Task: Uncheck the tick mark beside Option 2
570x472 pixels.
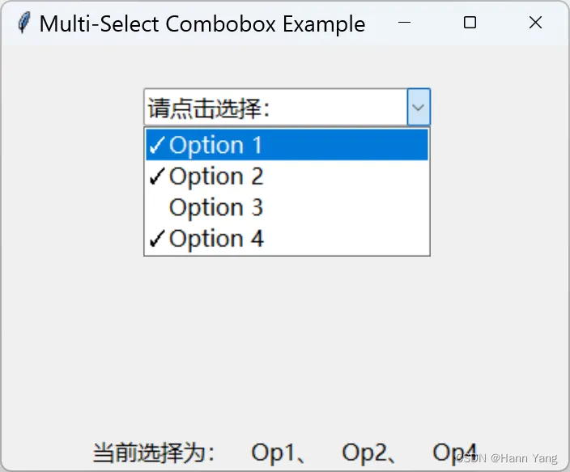Action: click(x=157, y=176)
